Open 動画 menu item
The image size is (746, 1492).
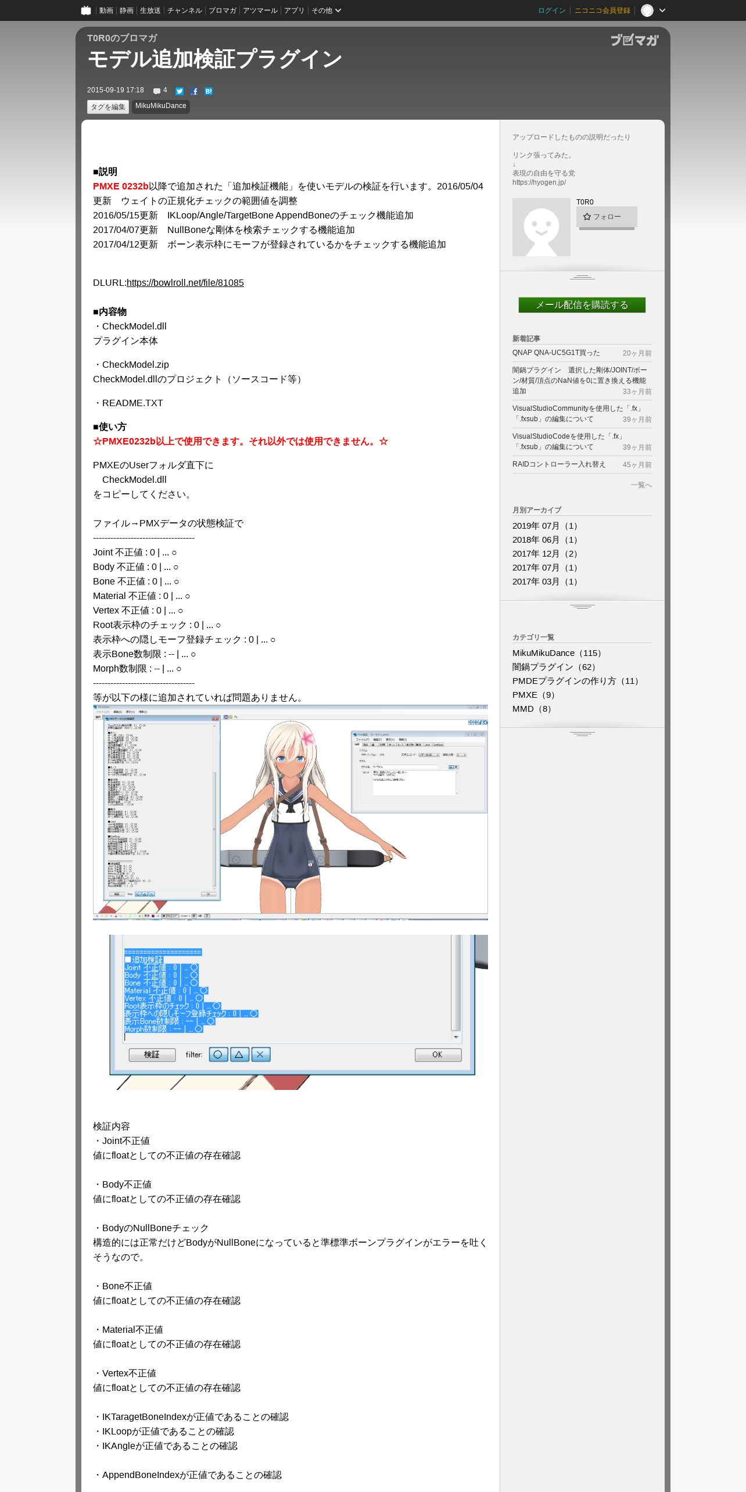(x=106, y=10)
